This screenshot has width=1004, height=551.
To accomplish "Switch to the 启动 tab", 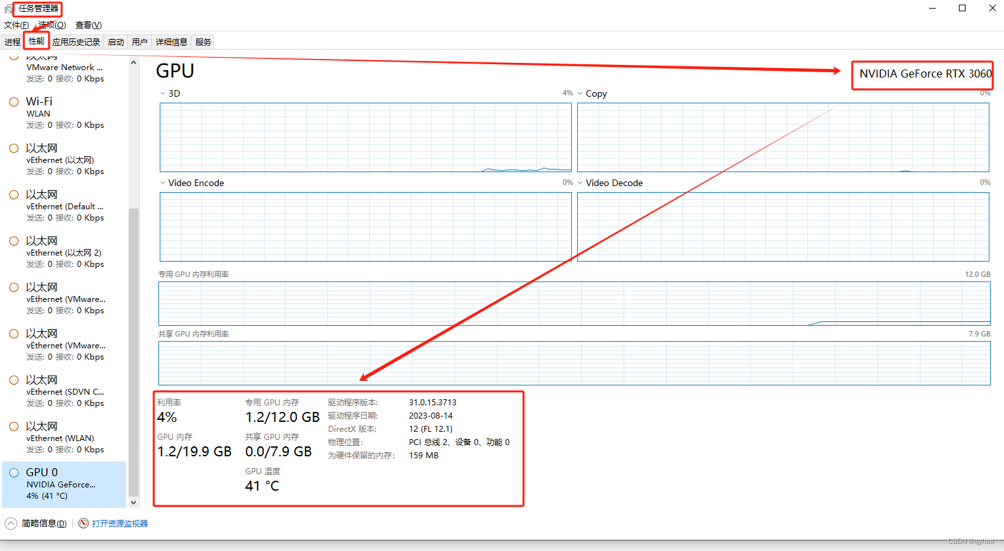I will pos(116,42).
